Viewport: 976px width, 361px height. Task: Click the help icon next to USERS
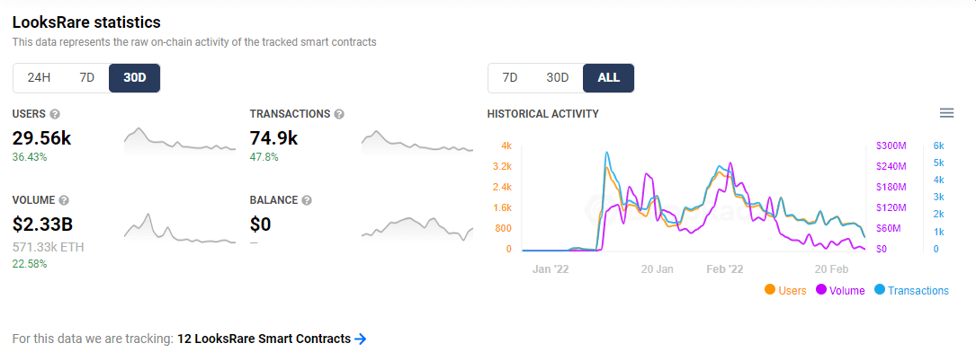point(55,114)
